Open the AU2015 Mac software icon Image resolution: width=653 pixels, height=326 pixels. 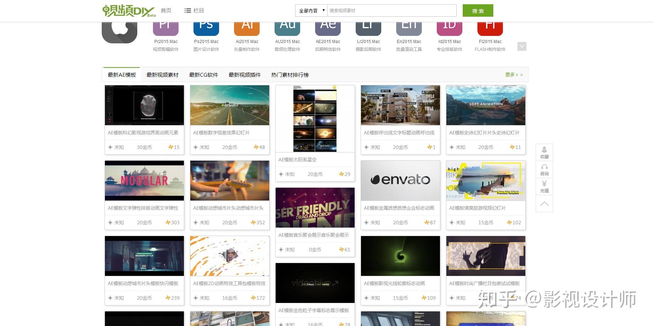287,28
